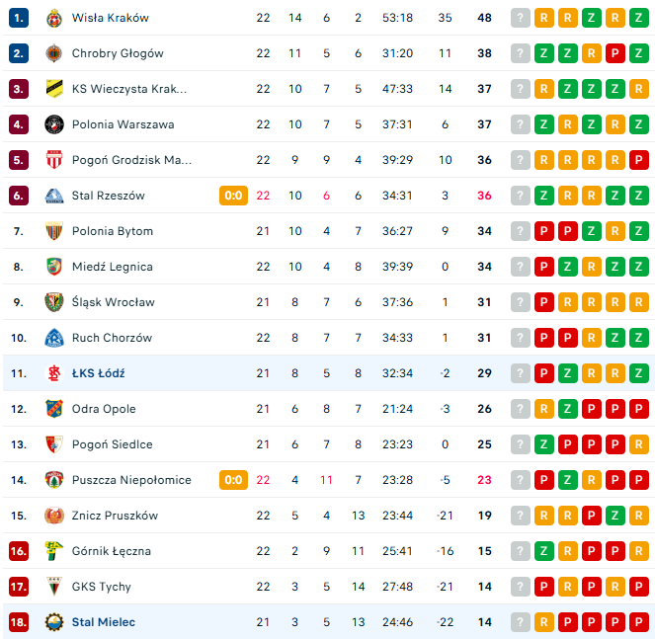This screenshot has width=655, height=639.
Task: Click the Chrobry Głogów club logo
Action: coord(54,53)
